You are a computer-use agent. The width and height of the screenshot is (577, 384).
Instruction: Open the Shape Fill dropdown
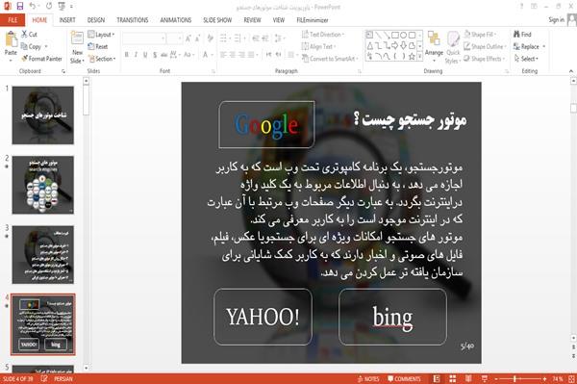[480, 35]
